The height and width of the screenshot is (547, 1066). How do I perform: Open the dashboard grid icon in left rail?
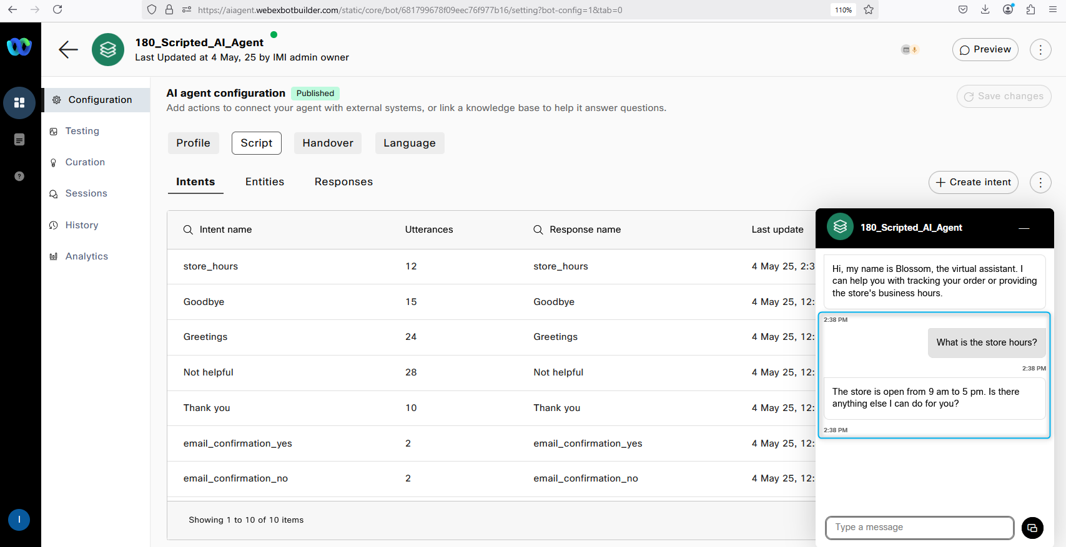(x=19, y=103)
